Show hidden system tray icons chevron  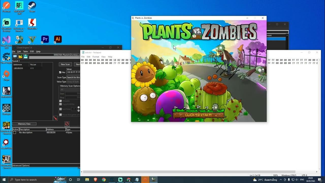281,180
